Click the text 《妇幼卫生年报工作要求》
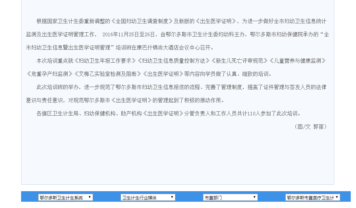This screenshot has height=208, width=356. [x=105, y=61]
